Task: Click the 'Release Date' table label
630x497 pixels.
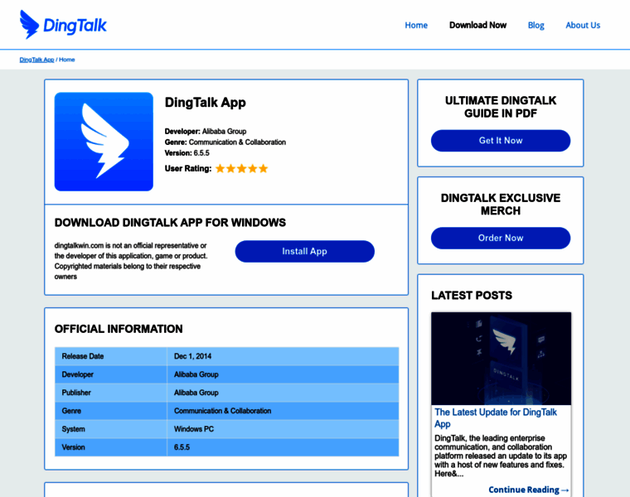Action: (83, 356)
